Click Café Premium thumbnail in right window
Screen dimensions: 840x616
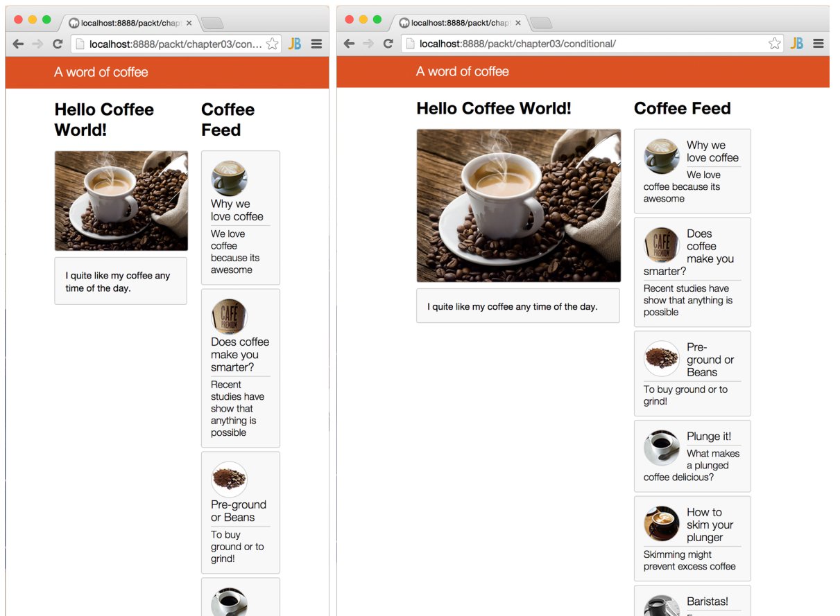tap(662, 245)
